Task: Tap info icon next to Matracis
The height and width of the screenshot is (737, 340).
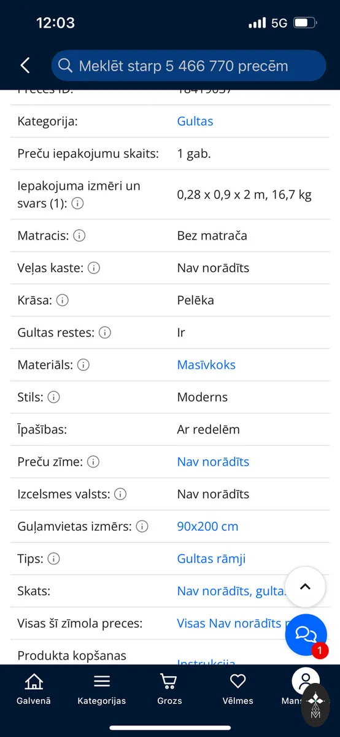Action: pos(80,235)
